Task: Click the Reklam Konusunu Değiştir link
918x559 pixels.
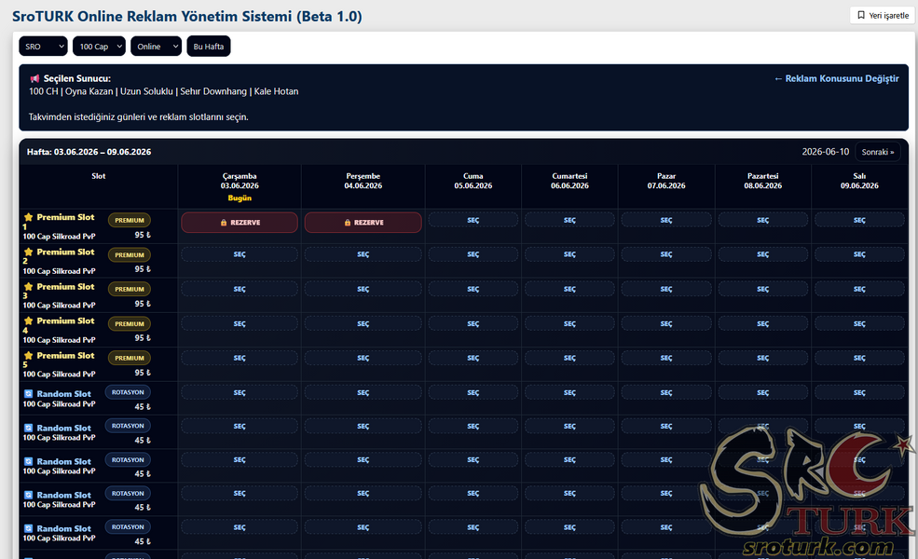Action: tap(836, 78)
